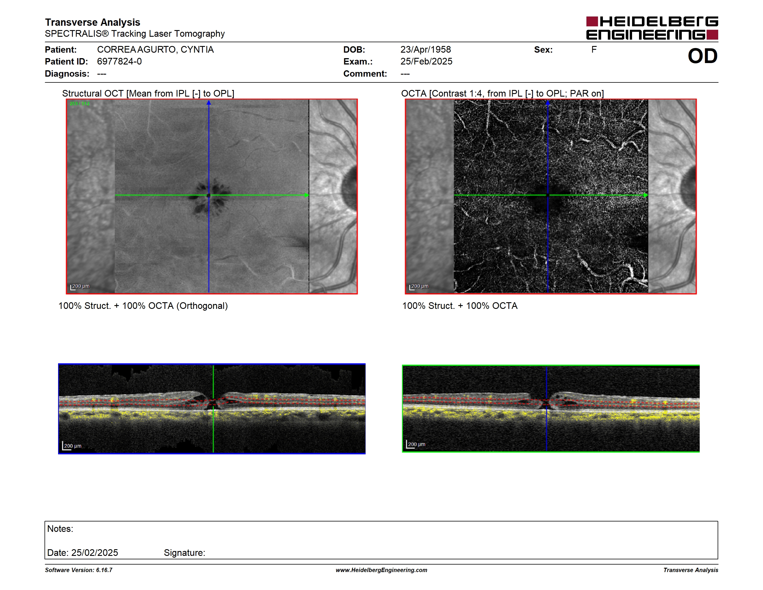Click the blue arrow tip atop structural OCT

(x=209, y=103)
